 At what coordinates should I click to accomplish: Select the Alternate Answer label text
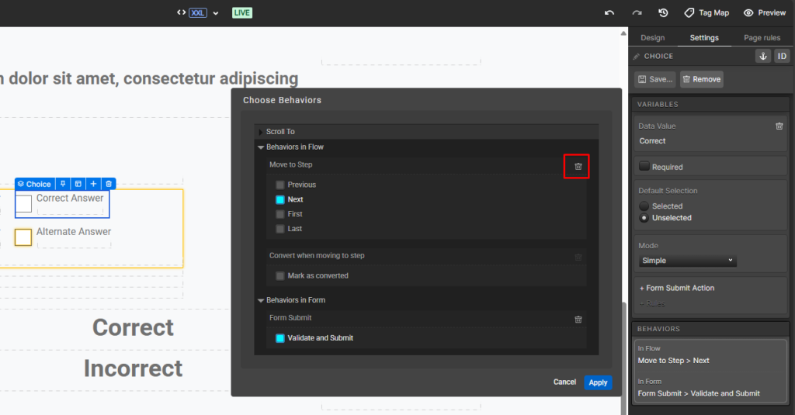tap(74, 232)
